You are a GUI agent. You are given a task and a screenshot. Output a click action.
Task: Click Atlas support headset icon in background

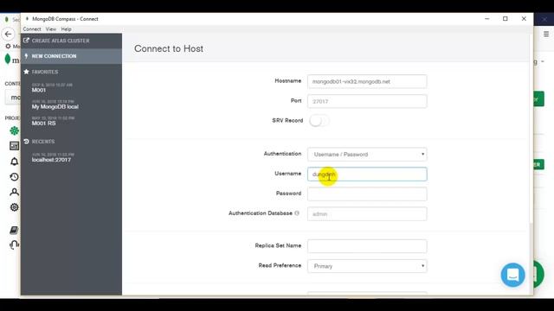click(x=14, y=244)
